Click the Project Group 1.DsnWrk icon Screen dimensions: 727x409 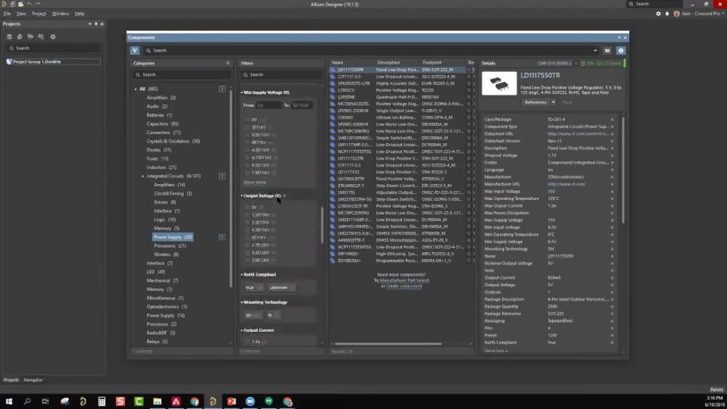9,61
